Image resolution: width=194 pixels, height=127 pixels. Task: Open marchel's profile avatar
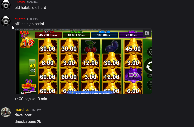(x=6, y=112)
